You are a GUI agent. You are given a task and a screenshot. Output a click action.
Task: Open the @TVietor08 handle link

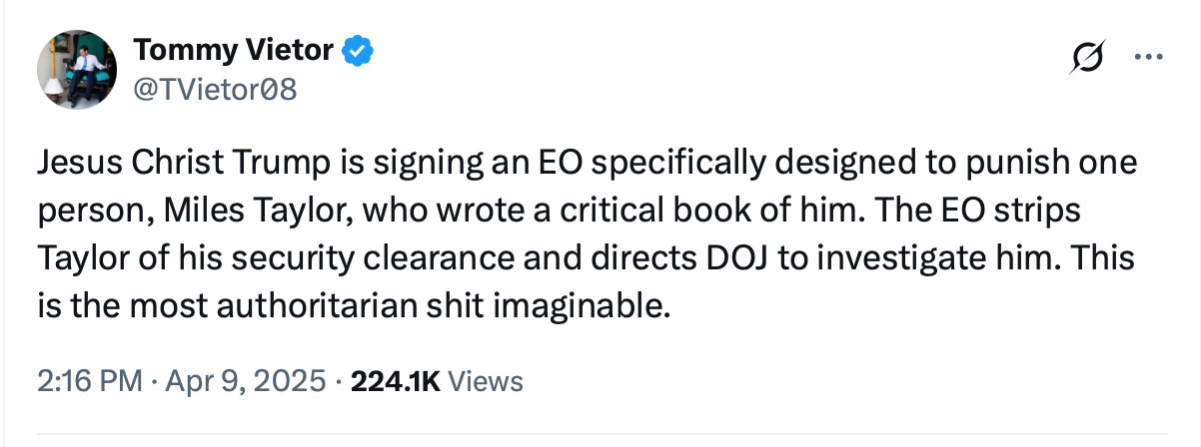pyautogui.click(x=215, y=90)
